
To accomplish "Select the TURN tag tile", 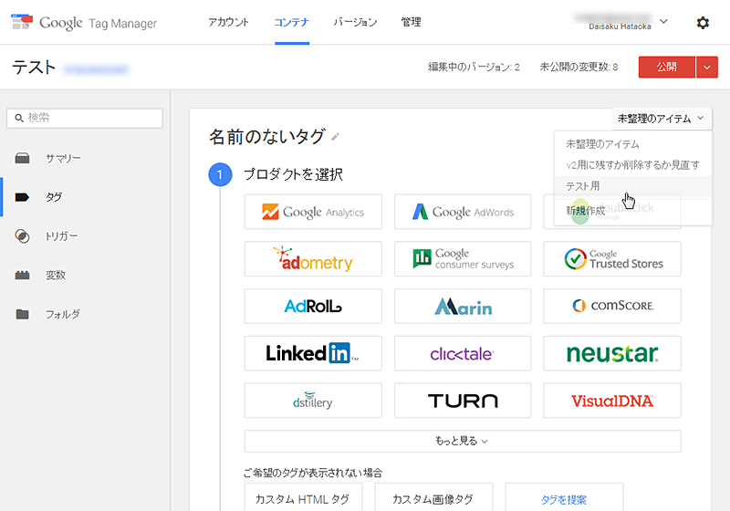I will tap(463, 401).
